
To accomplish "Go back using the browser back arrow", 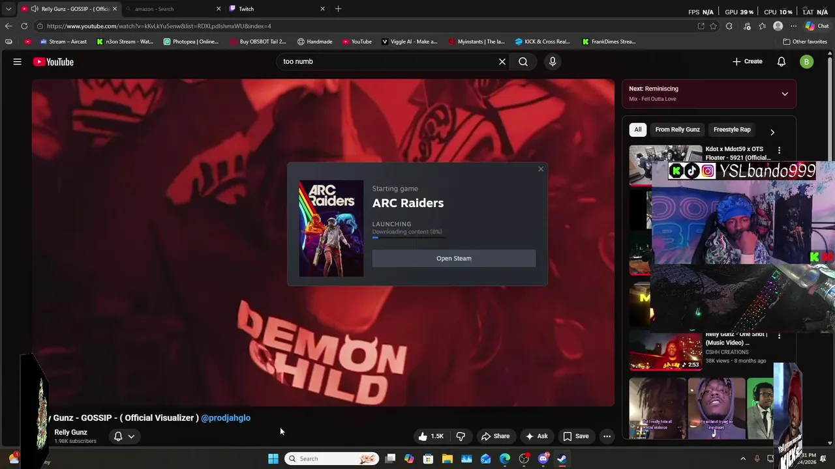I will click(8, 26).
